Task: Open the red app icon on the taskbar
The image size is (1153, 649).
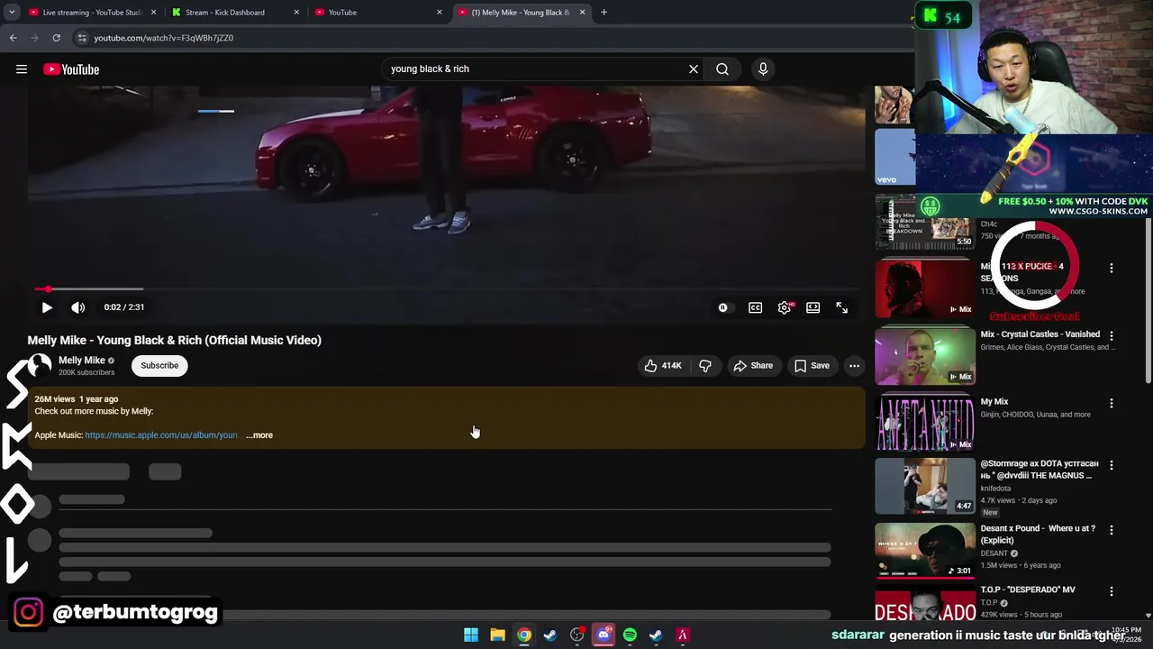Action: tap(682, 635)
